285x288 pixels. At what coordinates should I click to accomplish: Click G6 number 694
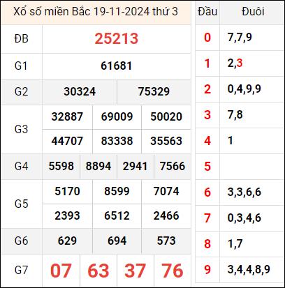click(117, 241)
